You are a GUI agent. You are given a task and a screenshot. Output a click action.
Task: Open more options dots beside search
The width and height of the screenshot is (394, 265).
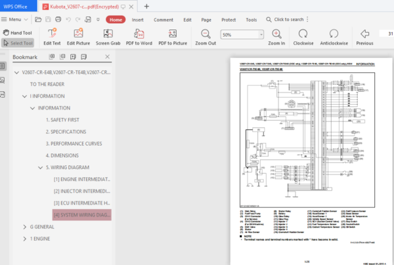[307, 19]
